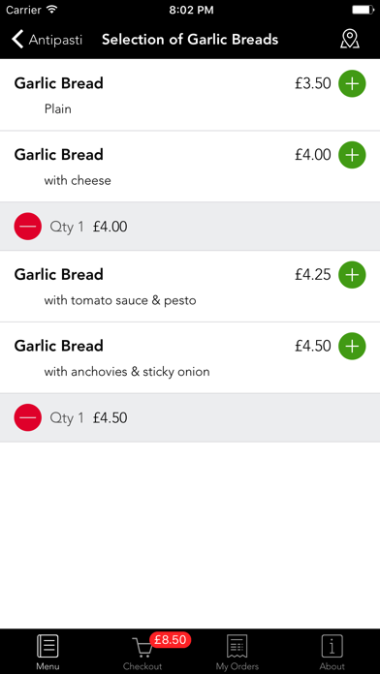Tap the £8.50 cart total badge
380x674 pixels.
170,640
